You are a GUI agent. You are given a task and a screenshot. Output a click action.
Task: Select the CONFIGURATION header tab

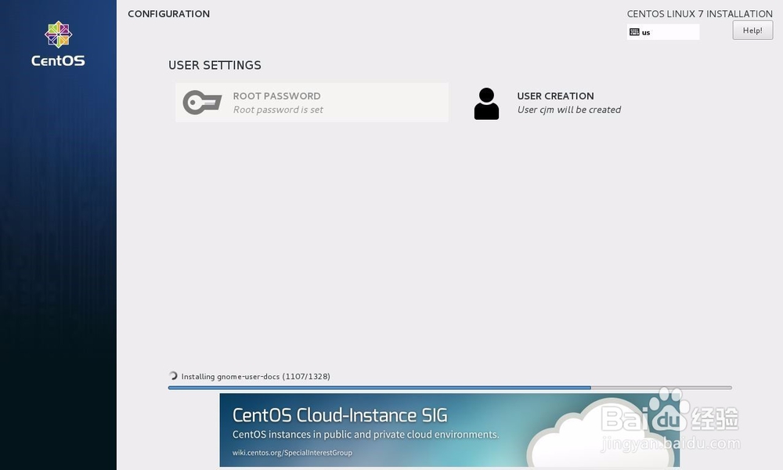168,13
